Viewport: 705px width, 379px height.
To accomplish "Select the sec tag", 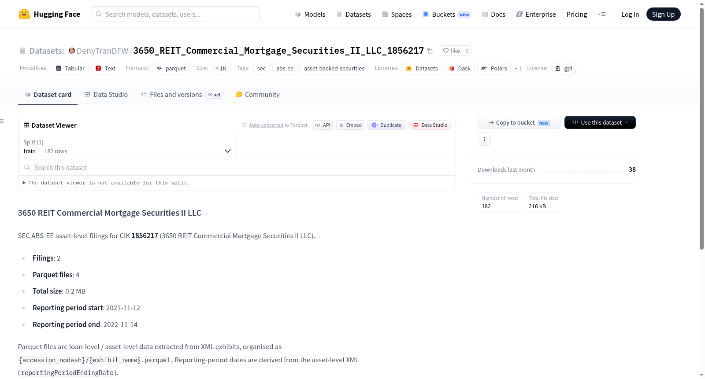I will [261, 68].
